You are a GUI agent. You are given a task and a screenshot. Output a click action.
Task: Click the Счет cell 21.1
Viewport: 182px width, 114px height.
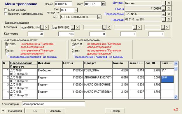(167, 72)
